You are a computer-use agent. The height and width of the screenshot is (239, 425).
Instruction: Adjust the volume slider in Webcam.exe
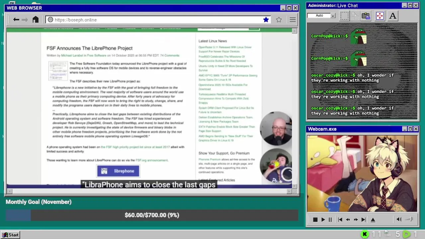click(409, 219)
